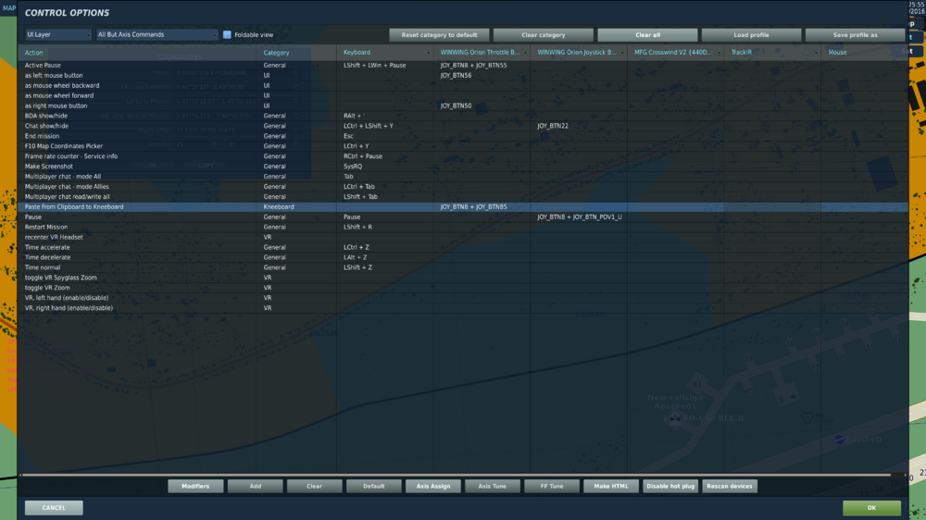Click the Save profile as button

tap(855, 35)
